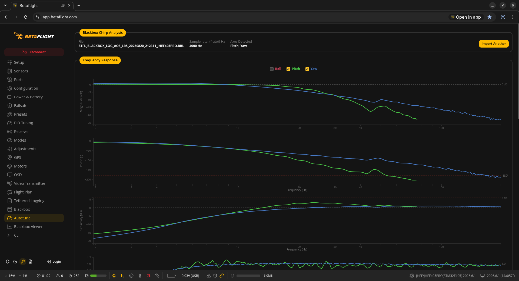Click the yellow link status icon
The width and height of the screenshot is (519, 281).
(222, 276)
